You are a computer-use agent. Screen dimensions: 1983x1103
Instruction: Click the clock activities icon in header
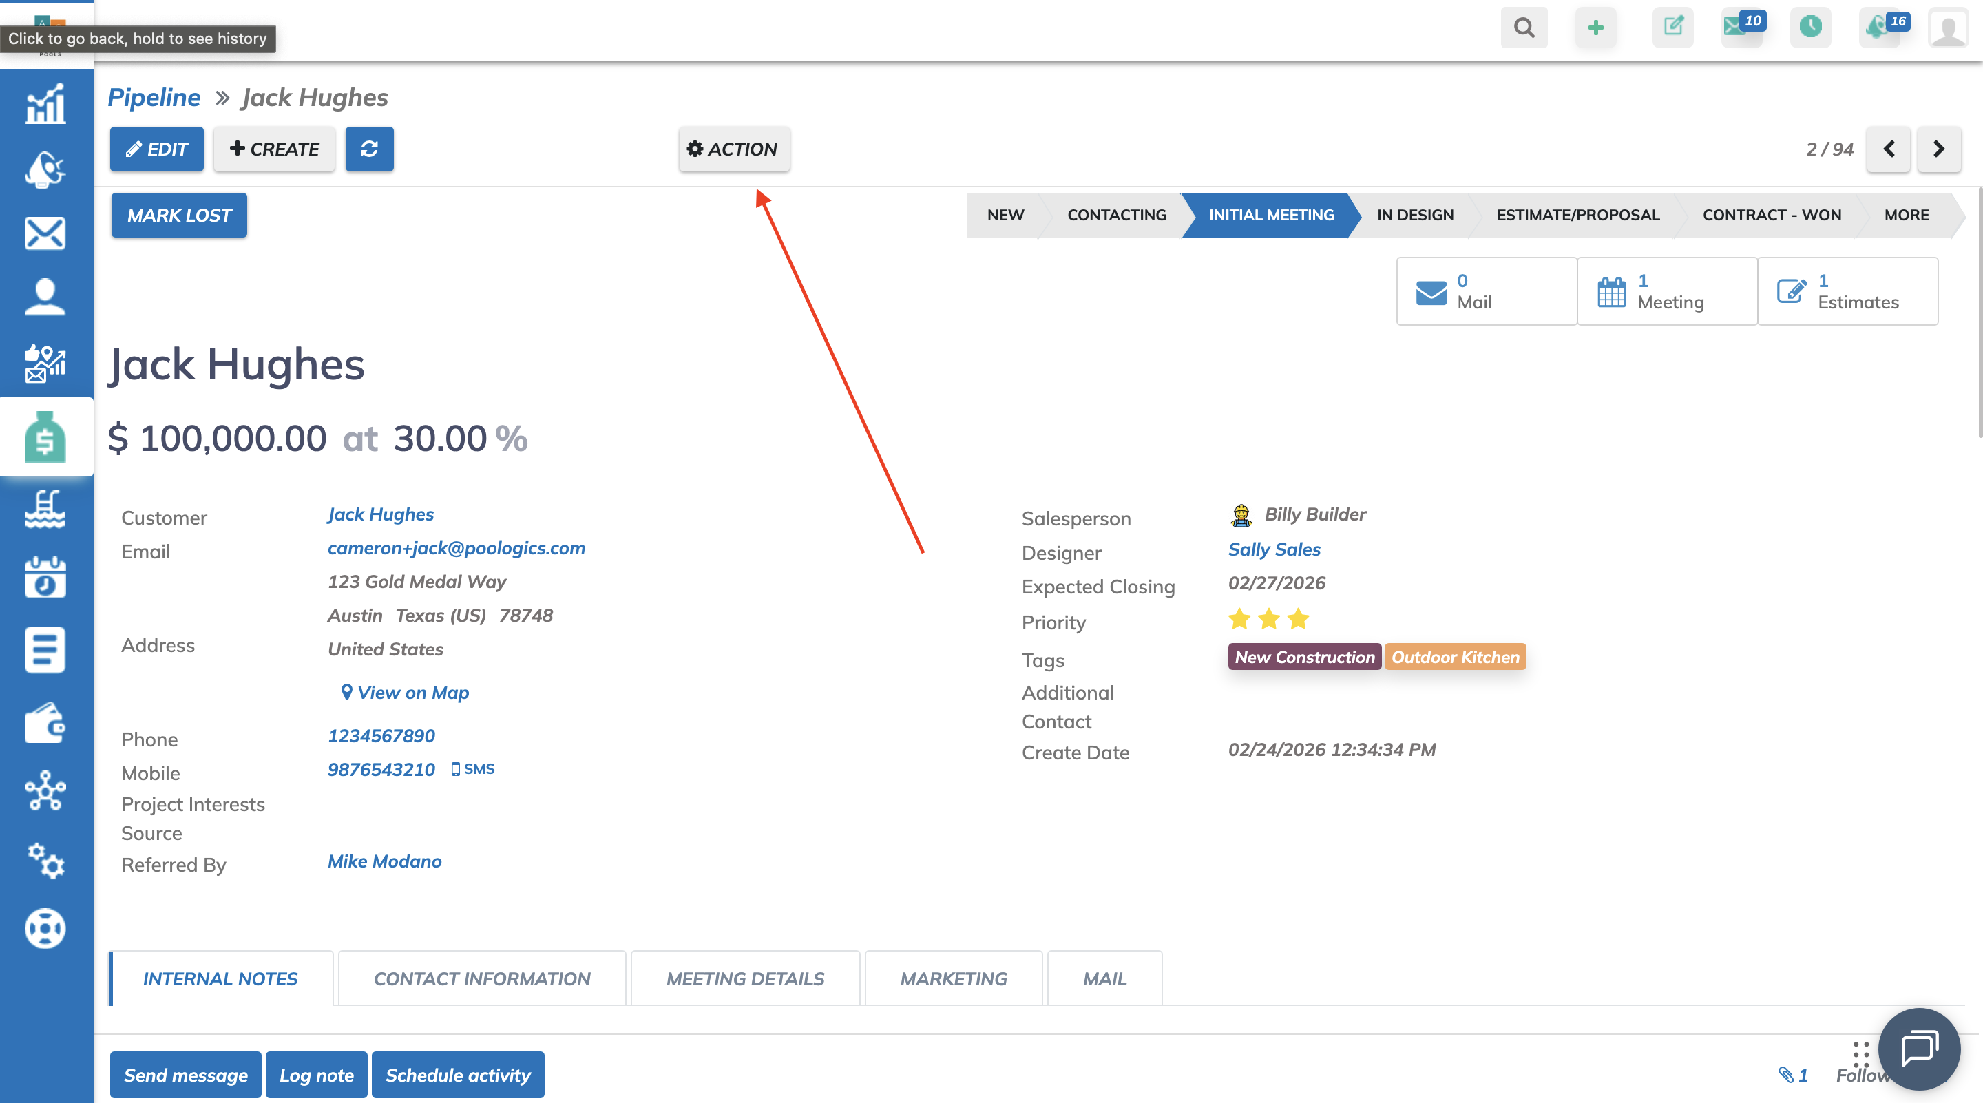(x=1809, y=28)
